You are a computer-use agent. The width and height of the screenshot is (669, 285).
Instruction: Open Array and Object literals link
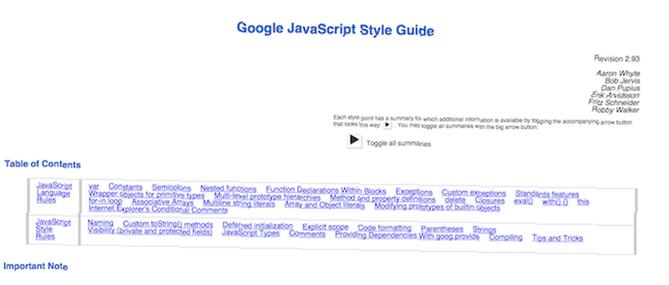[x=324, y=205]
